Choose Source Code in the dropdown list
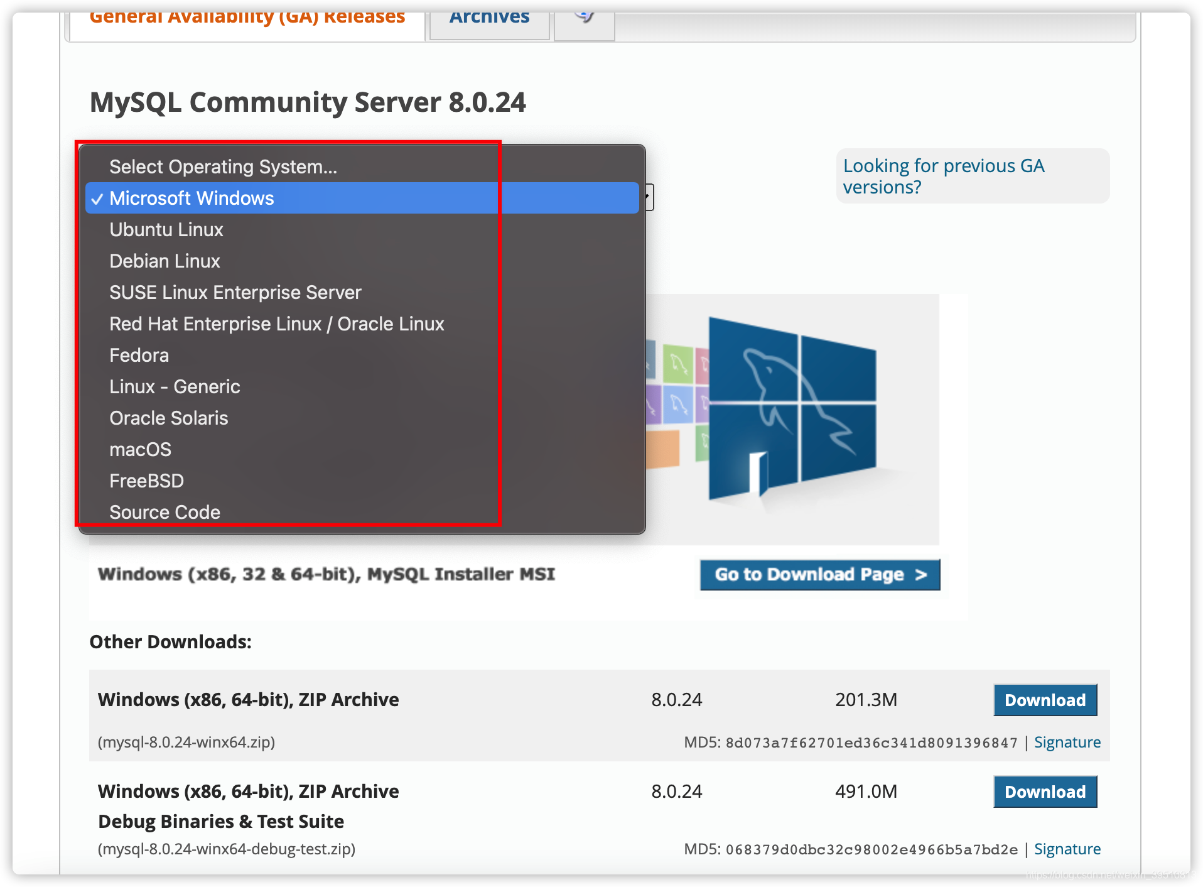The width and height of the screenshot is (1203, 887). click(x=362, y=512)
